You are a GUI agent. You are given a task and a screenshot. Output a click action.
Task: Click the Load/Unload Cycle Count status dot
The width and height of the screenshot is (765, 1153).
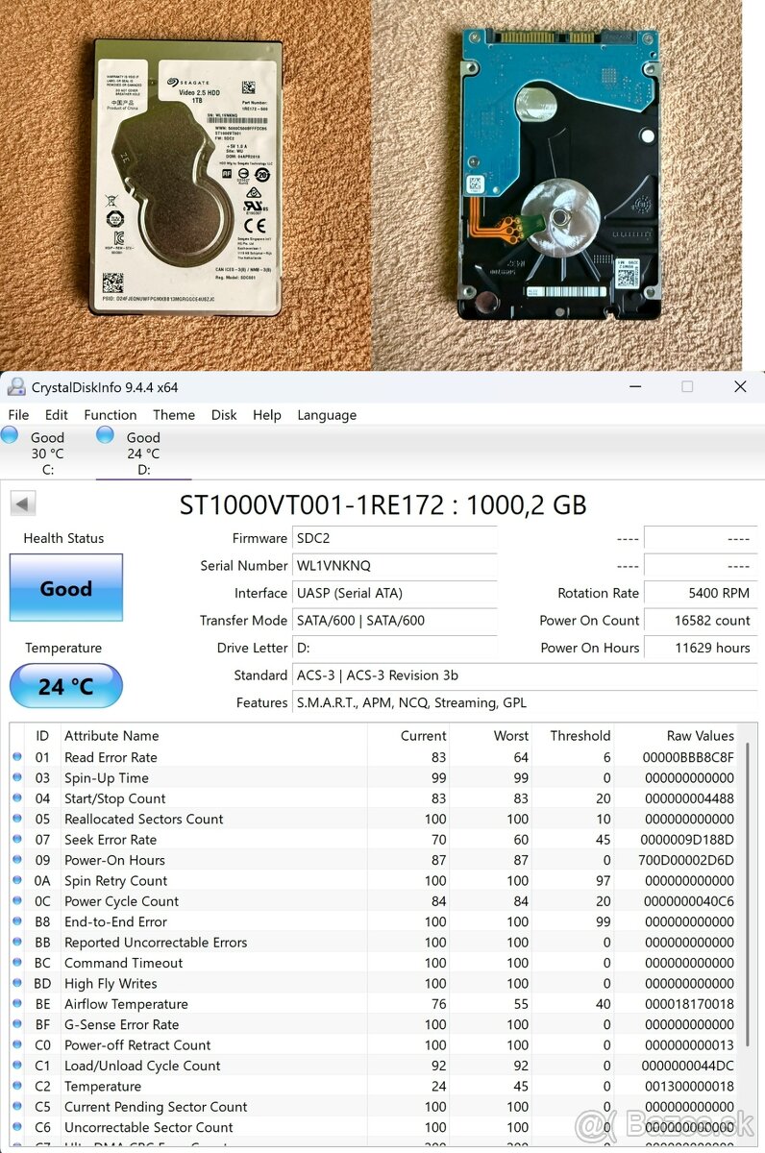pos(17,1066)
